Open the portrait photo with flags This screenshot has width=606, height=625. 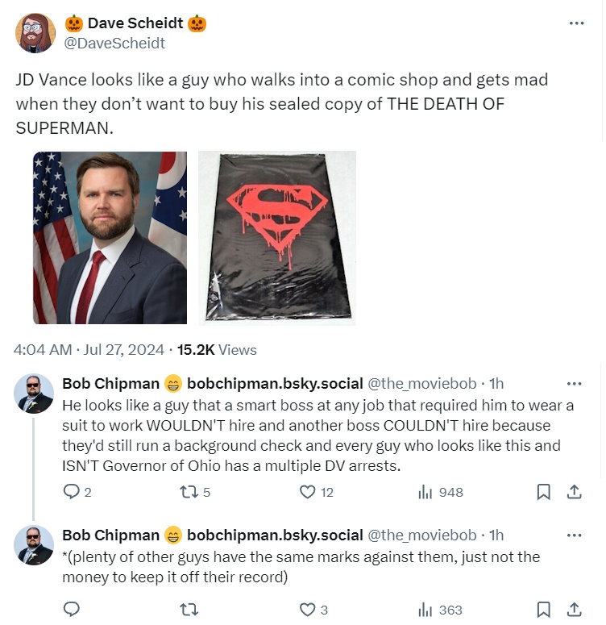(x=110, y=238)
